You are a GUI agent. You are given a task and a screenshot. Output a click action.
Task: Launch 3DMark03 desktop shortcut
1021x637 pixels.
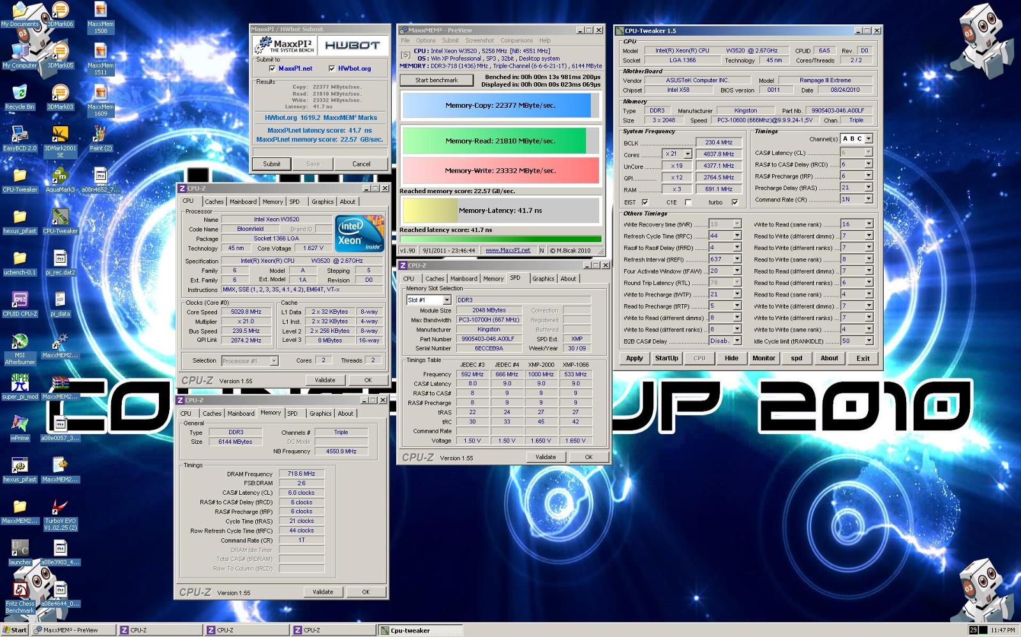(x=60, y=98)
